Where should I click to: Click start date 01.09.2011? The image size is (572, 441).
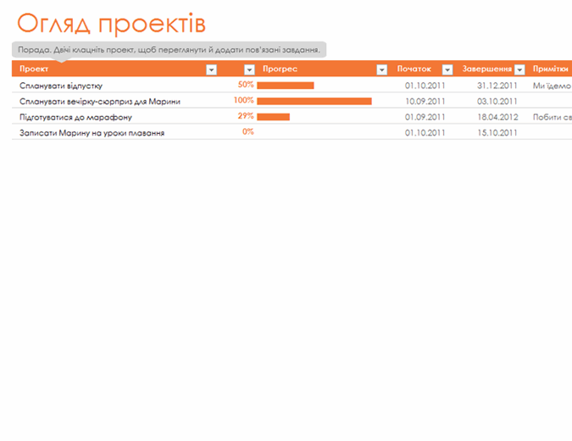pos(425,117)
